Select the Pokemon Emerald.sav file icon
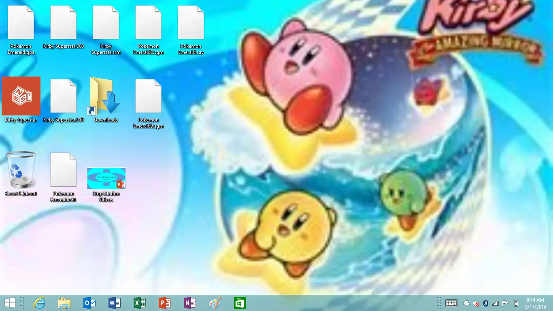The height and width of the screenshot is (311, 553). [x=191, y=23]
